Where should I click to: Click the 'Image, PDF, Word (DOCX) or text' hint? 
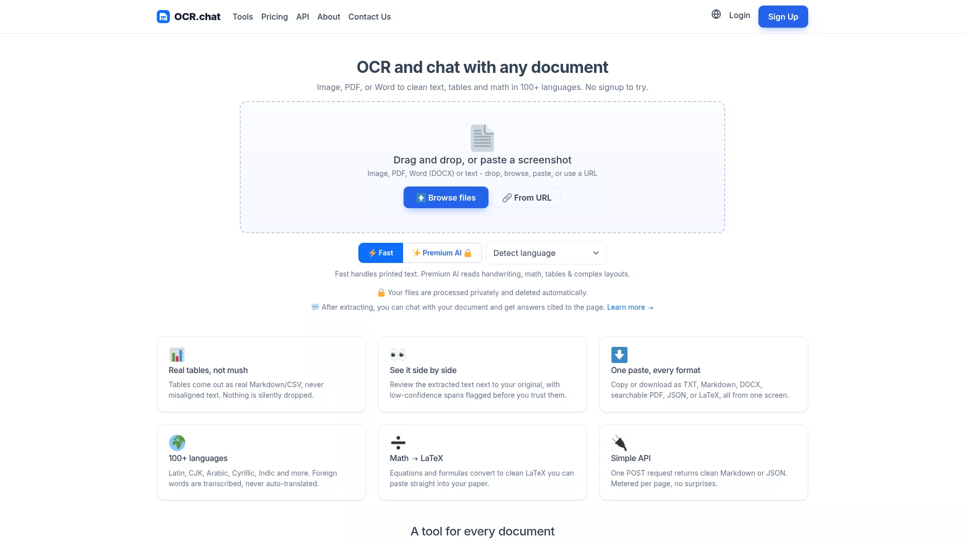click(482, 173)
